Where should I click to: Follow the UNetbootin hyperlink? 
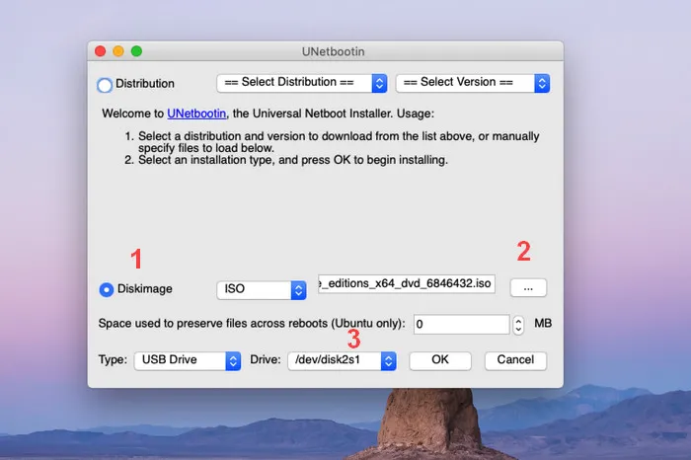(196, 114)
